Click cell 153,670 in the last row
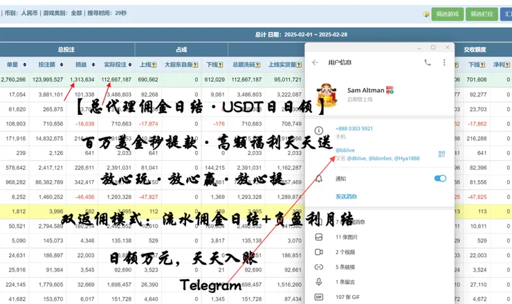 53,299
